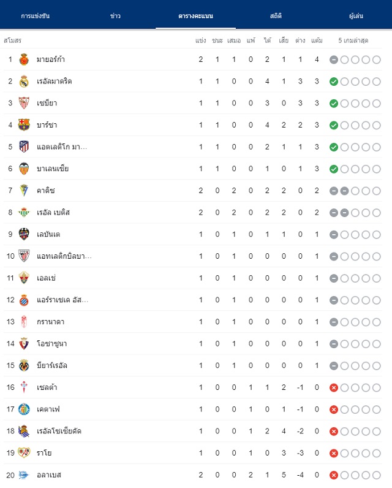The height and width of the screenshot is (488, 392).
Task: Click Cadiz's second gray draw indicator
Action: tap(344, 191)
